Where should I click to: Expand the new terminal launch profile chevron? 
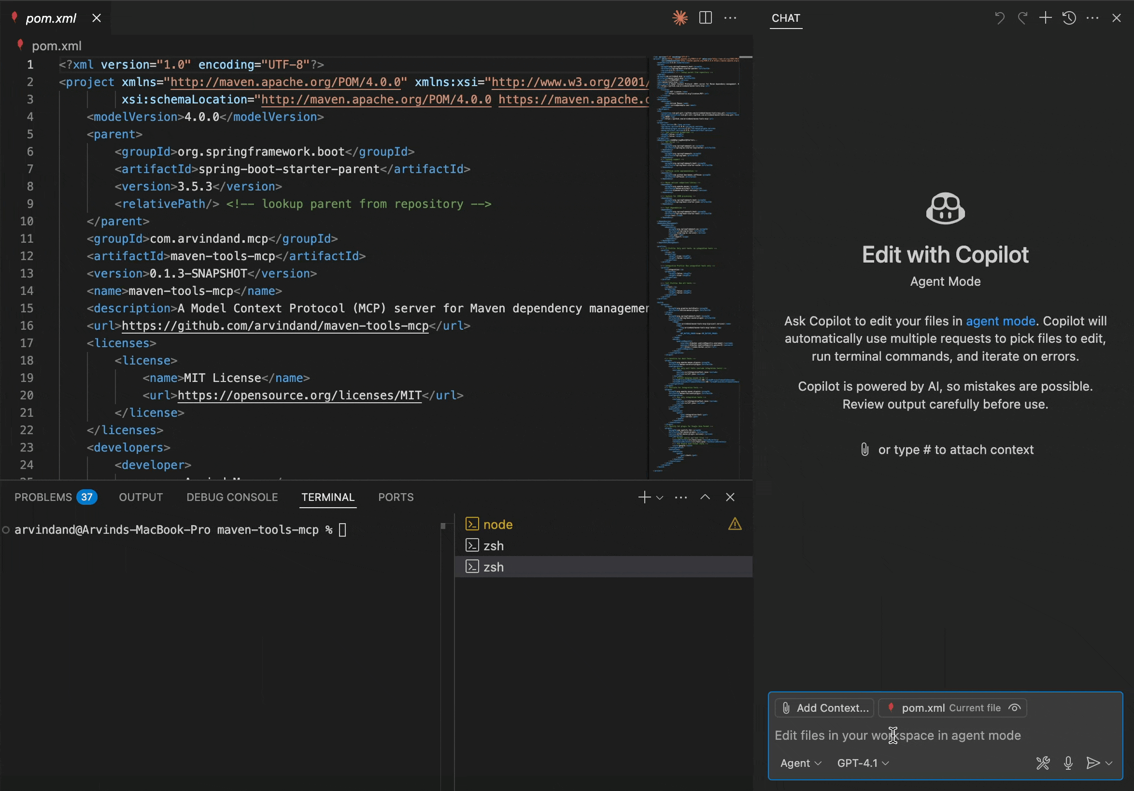pyautogui.click(x=659, y=498)
